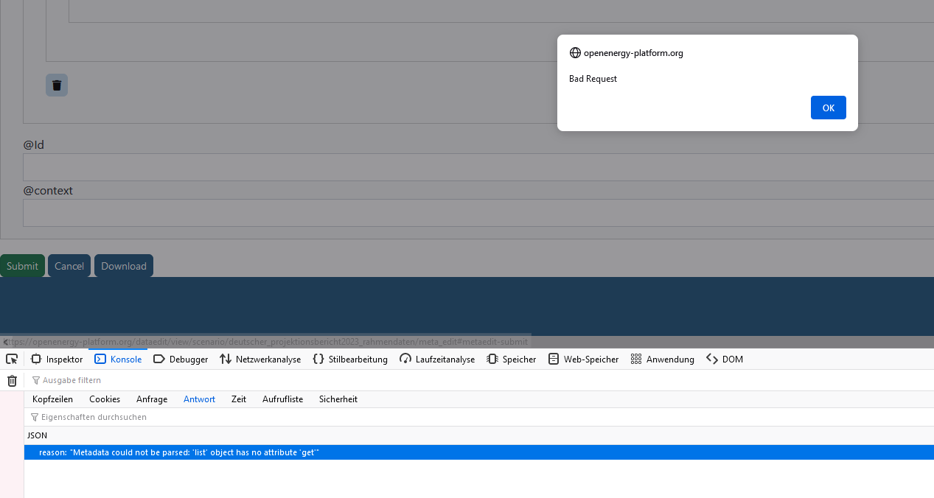Click the Download button
The image size is (934, 498).
pos(123,266)
